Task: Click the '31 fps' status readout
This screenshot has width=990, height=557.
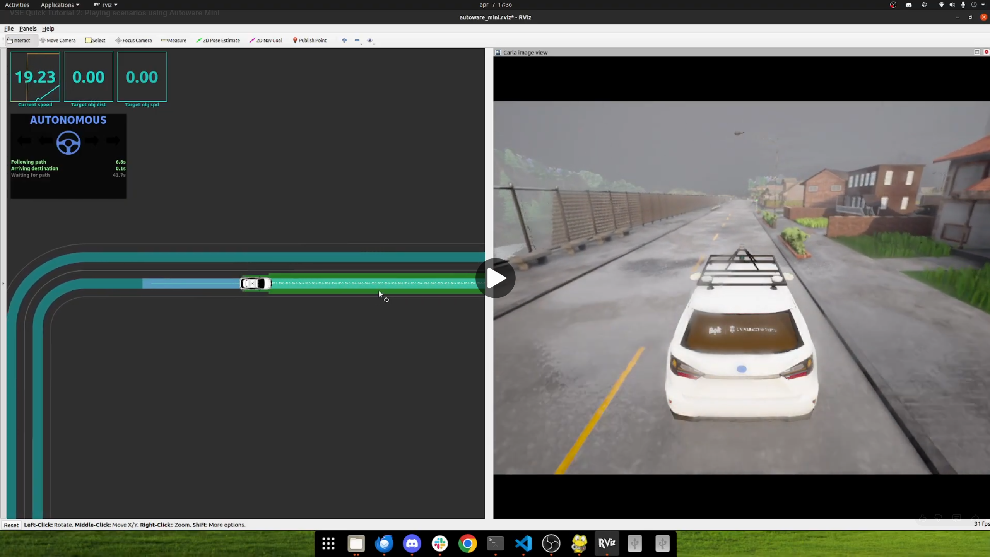Action: tap(981, 524)
